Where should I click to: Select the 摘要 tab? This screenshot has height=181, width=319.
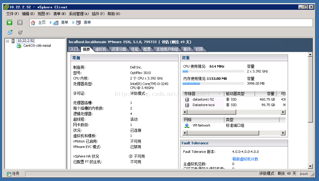pyautogui.click(x=86, y=49)
